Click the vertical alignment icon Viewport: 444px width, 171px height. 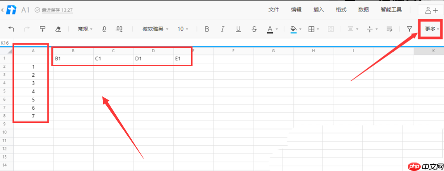[369, 29]
